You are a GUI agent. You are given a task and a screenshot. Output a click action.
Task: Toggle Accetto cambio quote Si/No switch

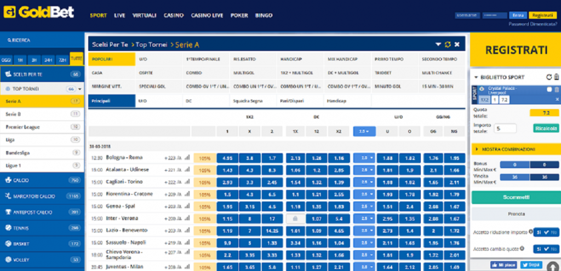(546, 249)
